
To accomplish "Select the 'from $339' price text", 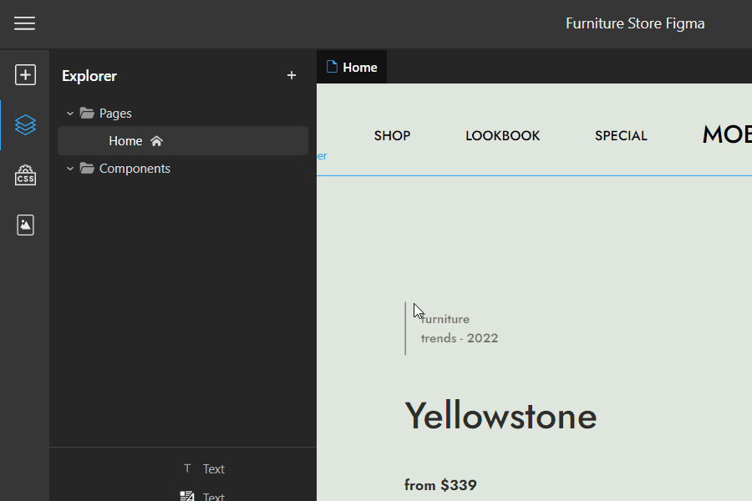I will click(440, 485).
